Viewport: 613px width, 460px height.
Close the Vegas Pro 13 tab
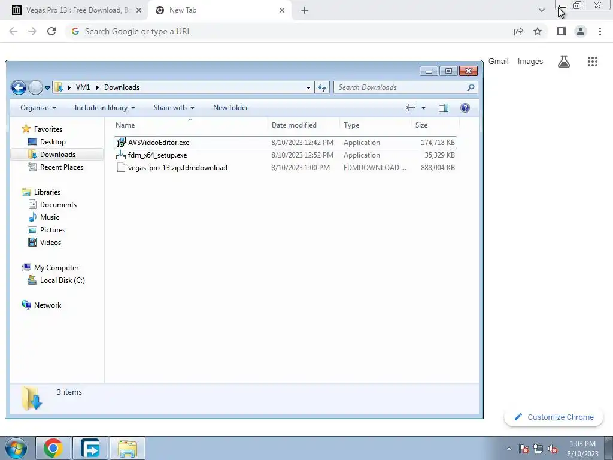[x=138, y=10]
